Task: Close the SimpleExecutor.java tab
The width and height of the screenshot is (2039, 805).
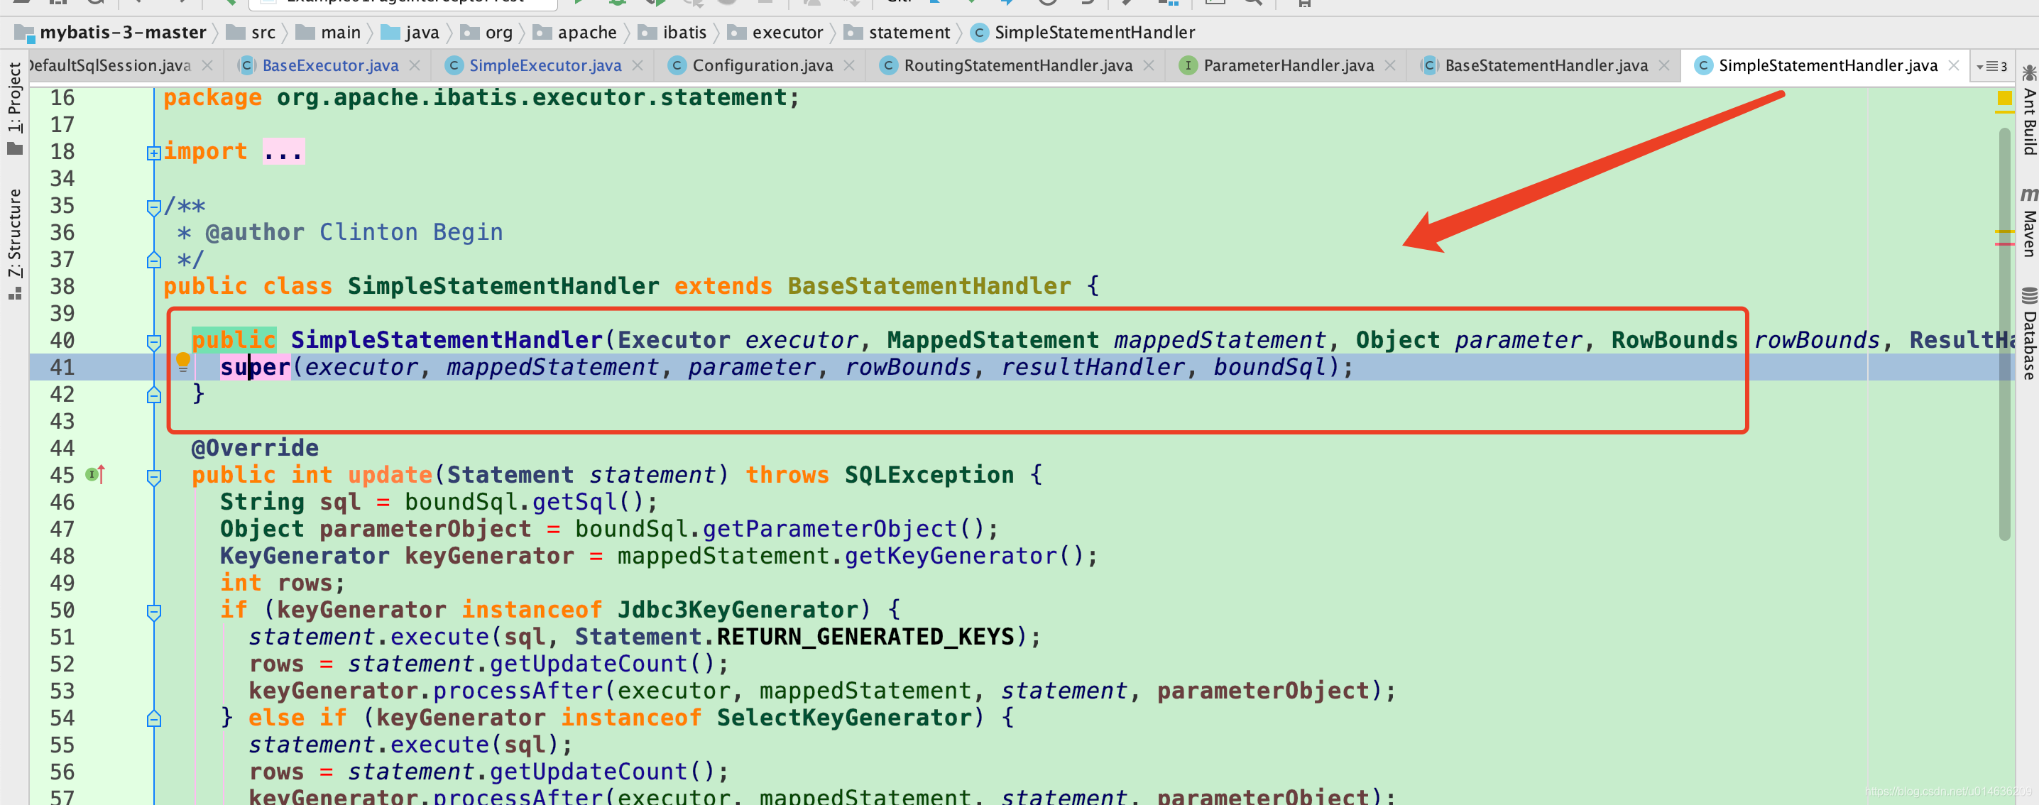Action: pos(638,66)
